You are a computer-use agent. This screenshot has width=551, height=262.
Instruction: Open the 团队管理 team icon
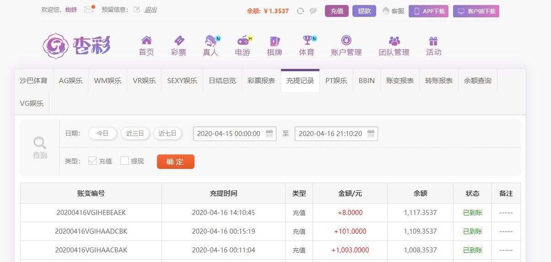click(x=394, y=41)
